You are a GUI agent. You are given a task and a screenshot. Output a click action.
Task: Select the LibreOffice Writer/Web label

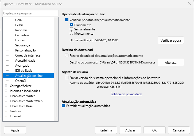[26, 101]
